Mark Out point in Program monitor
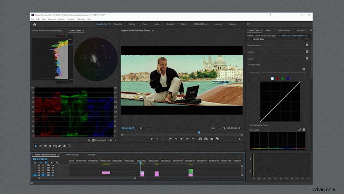The height and width of the screenshot is (194, 344). tap(163, 139)
